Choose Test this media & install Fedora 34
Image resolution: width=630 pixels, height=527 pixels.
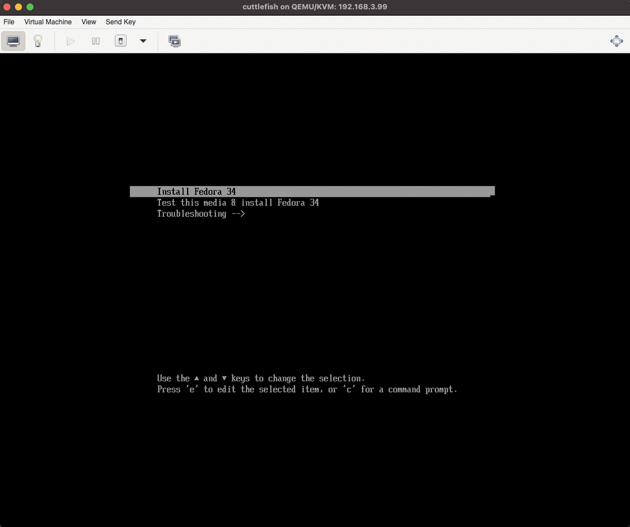tap(238, 202)
